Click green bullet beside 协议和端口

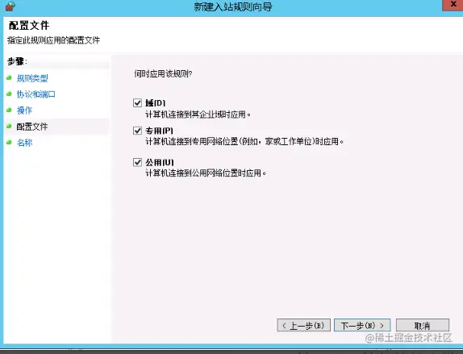click(9, 94)
